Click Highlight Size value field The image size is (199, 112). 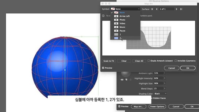point(158,83)
